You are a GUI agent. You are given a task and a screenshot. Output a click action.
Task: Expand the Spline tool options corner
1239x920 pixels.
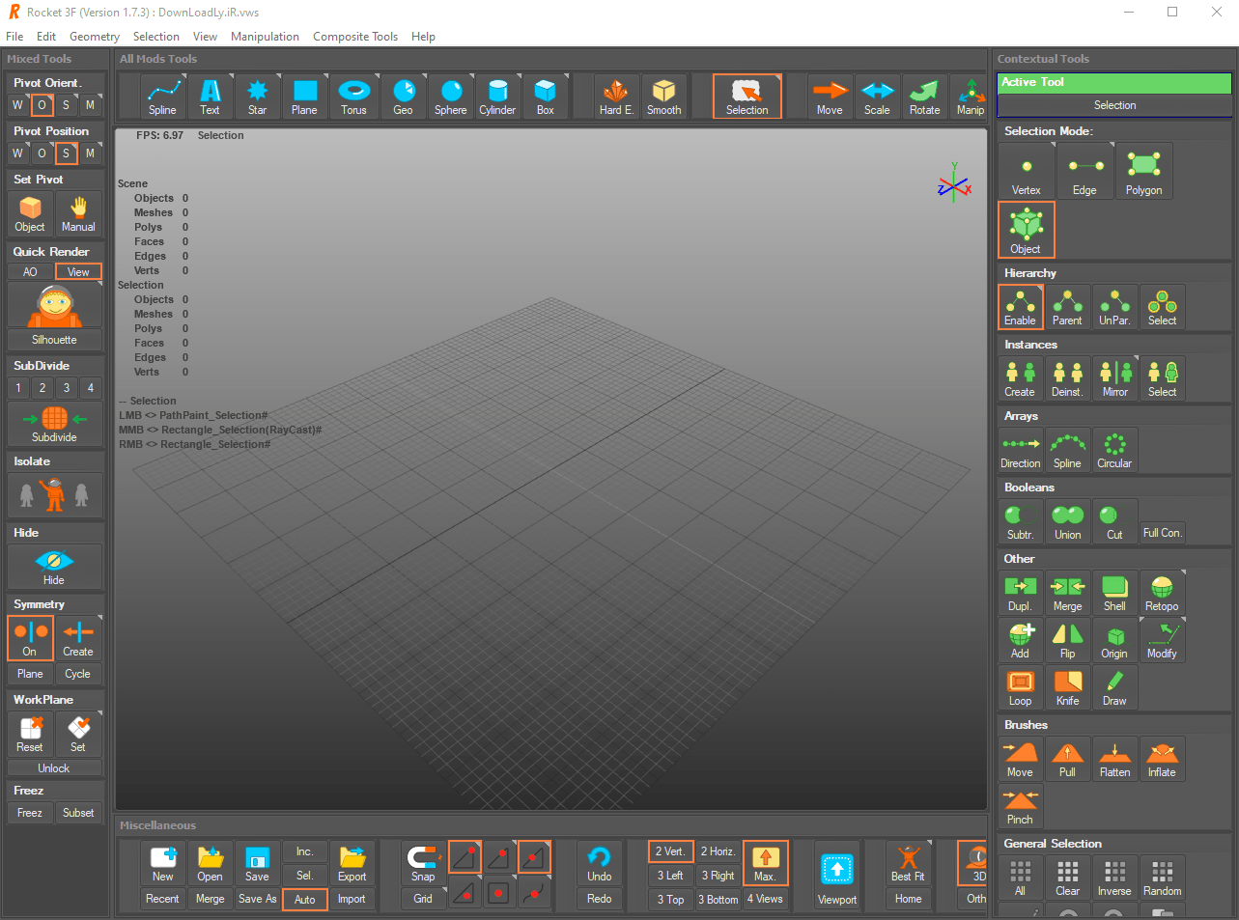(x=183, y=77)
